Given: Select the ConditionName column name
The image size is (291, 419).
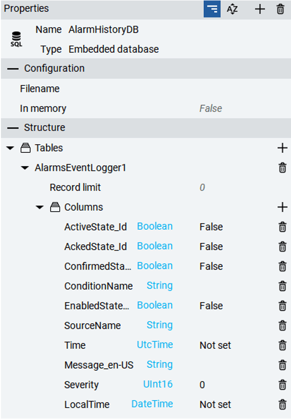Looking at the screenshot, I should point(99,286).
